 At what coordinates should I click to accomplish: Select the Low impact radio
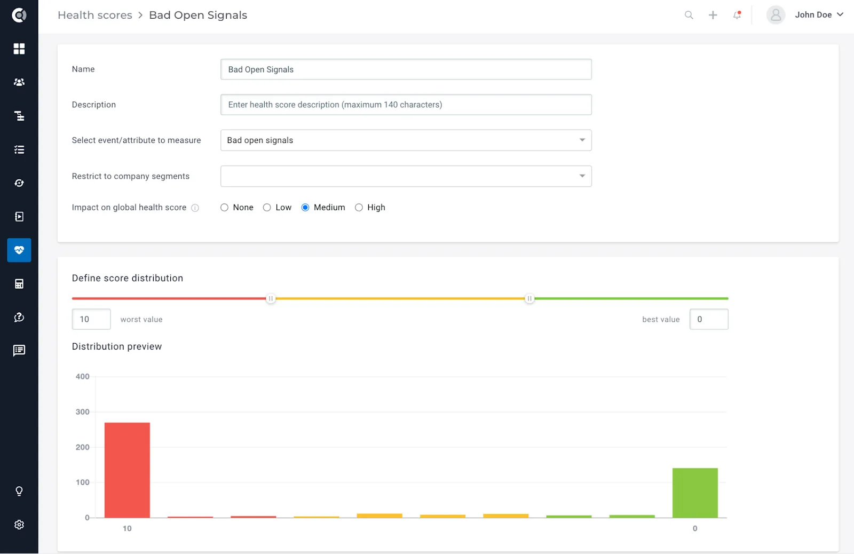267,208
